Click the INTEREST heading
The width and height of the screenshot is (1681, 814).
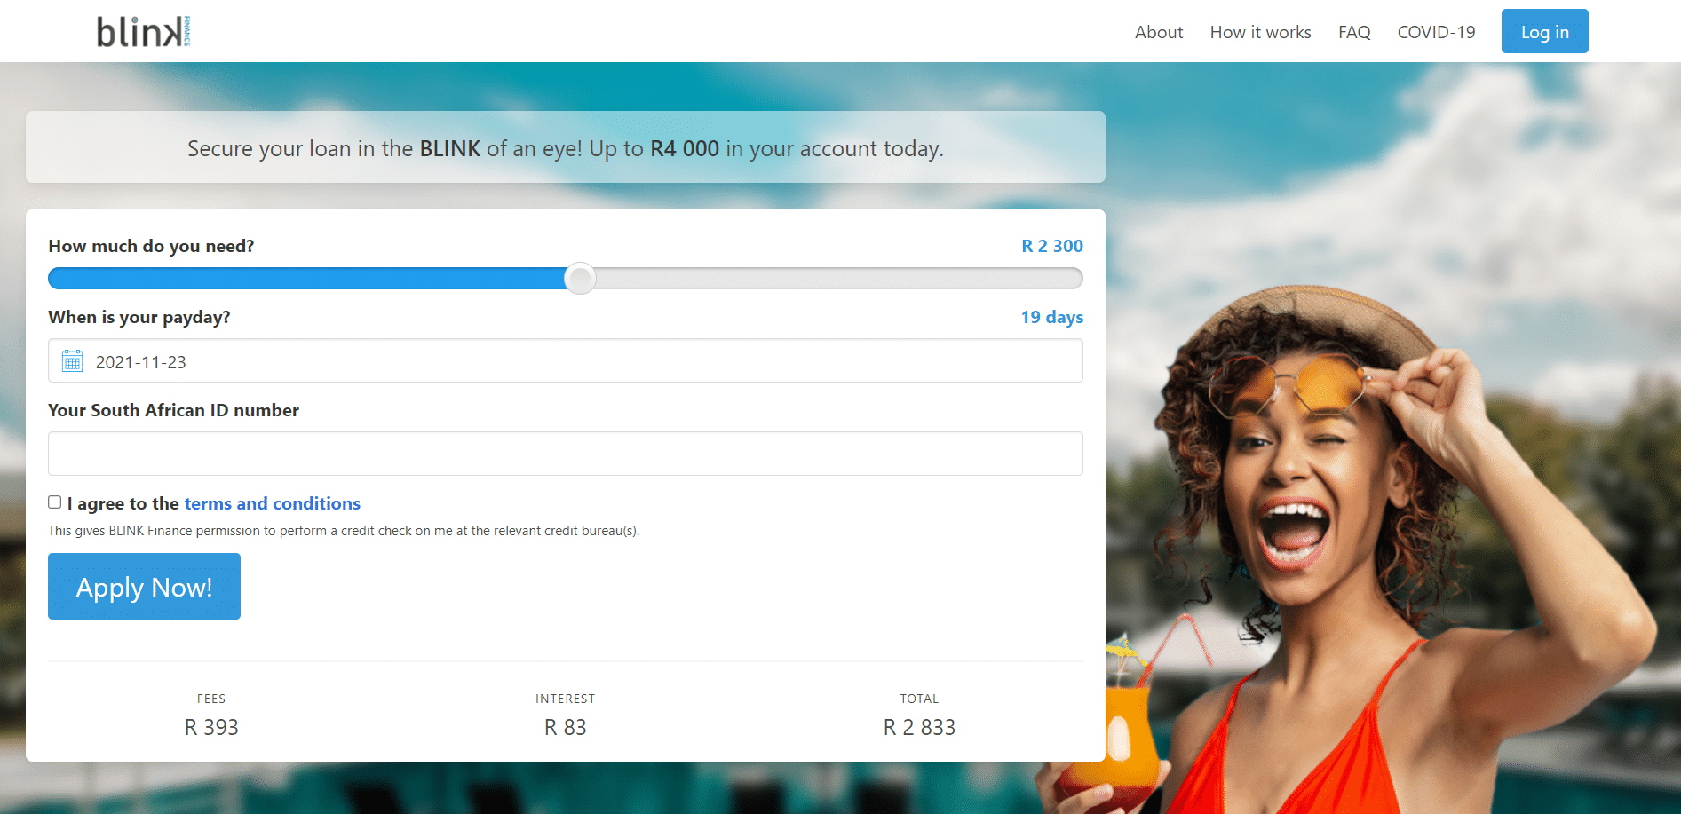pos(565,699)
